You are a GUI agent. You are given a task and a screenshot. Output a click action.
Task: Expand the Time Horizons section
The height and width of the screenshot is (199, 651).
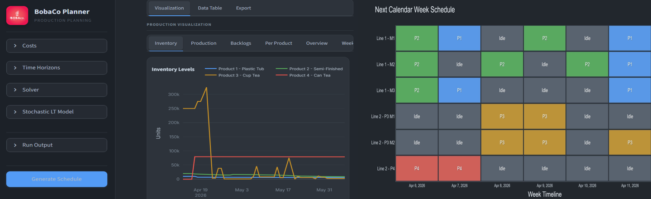pyautogui.click(x=57, y=68)
